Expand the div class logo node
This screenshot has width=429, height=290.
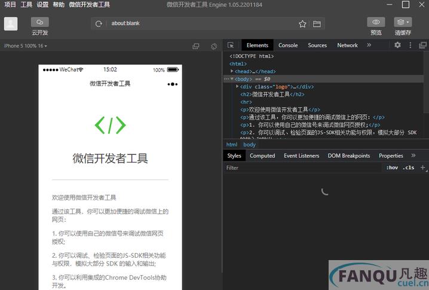(x=237, y=87)
